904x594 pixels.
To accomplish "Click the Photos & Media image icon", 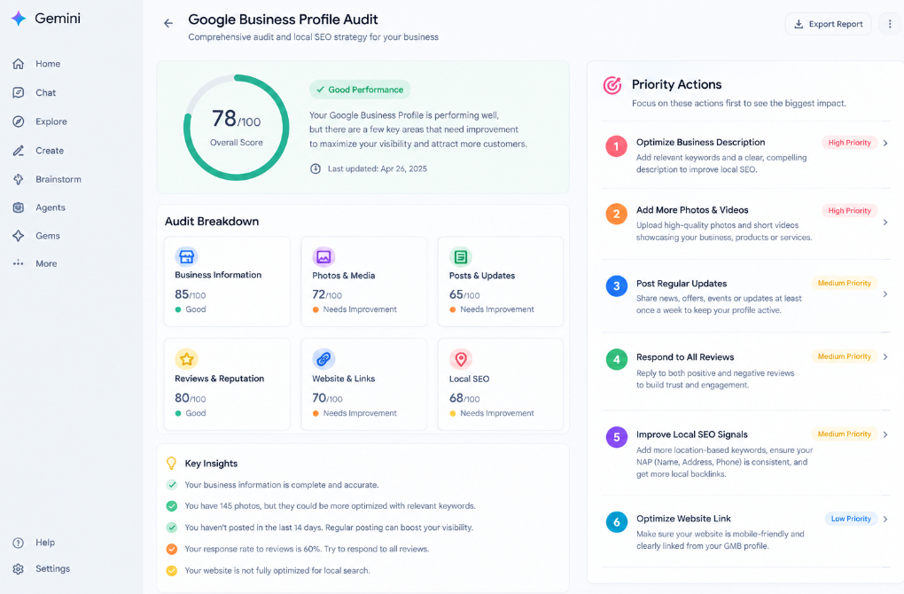I will (x=323, y=256).
